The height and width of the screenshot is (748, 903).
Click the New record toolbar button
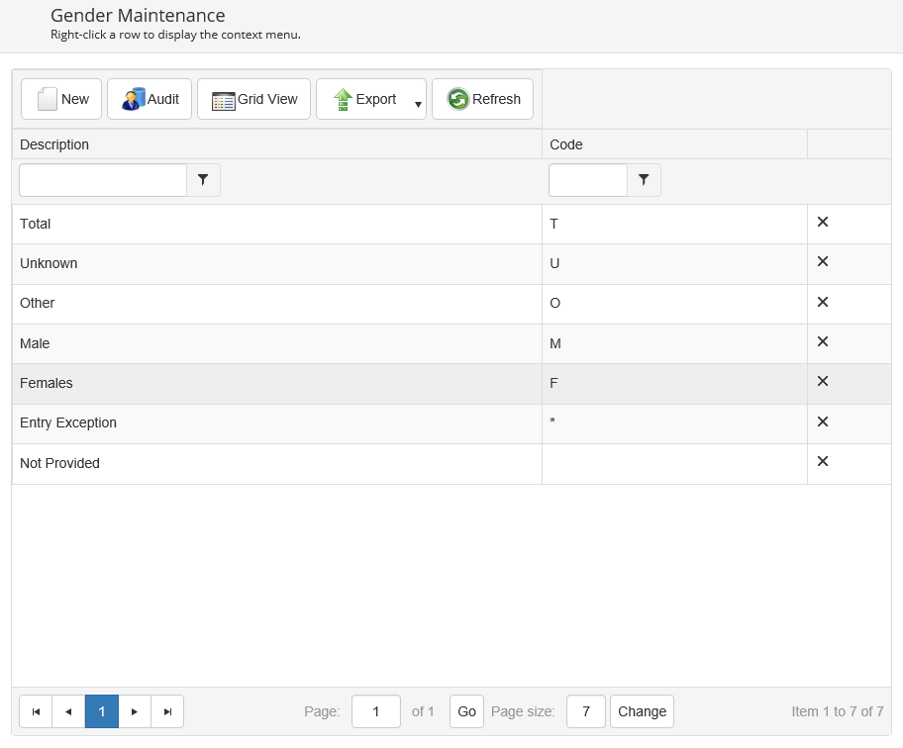pos(61,99)
